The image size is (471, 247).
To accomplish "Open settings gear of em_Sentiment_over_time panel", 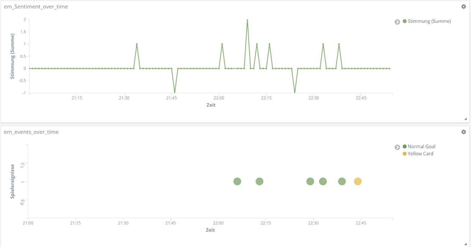I will pyautogui.click(x=463, y=6).
